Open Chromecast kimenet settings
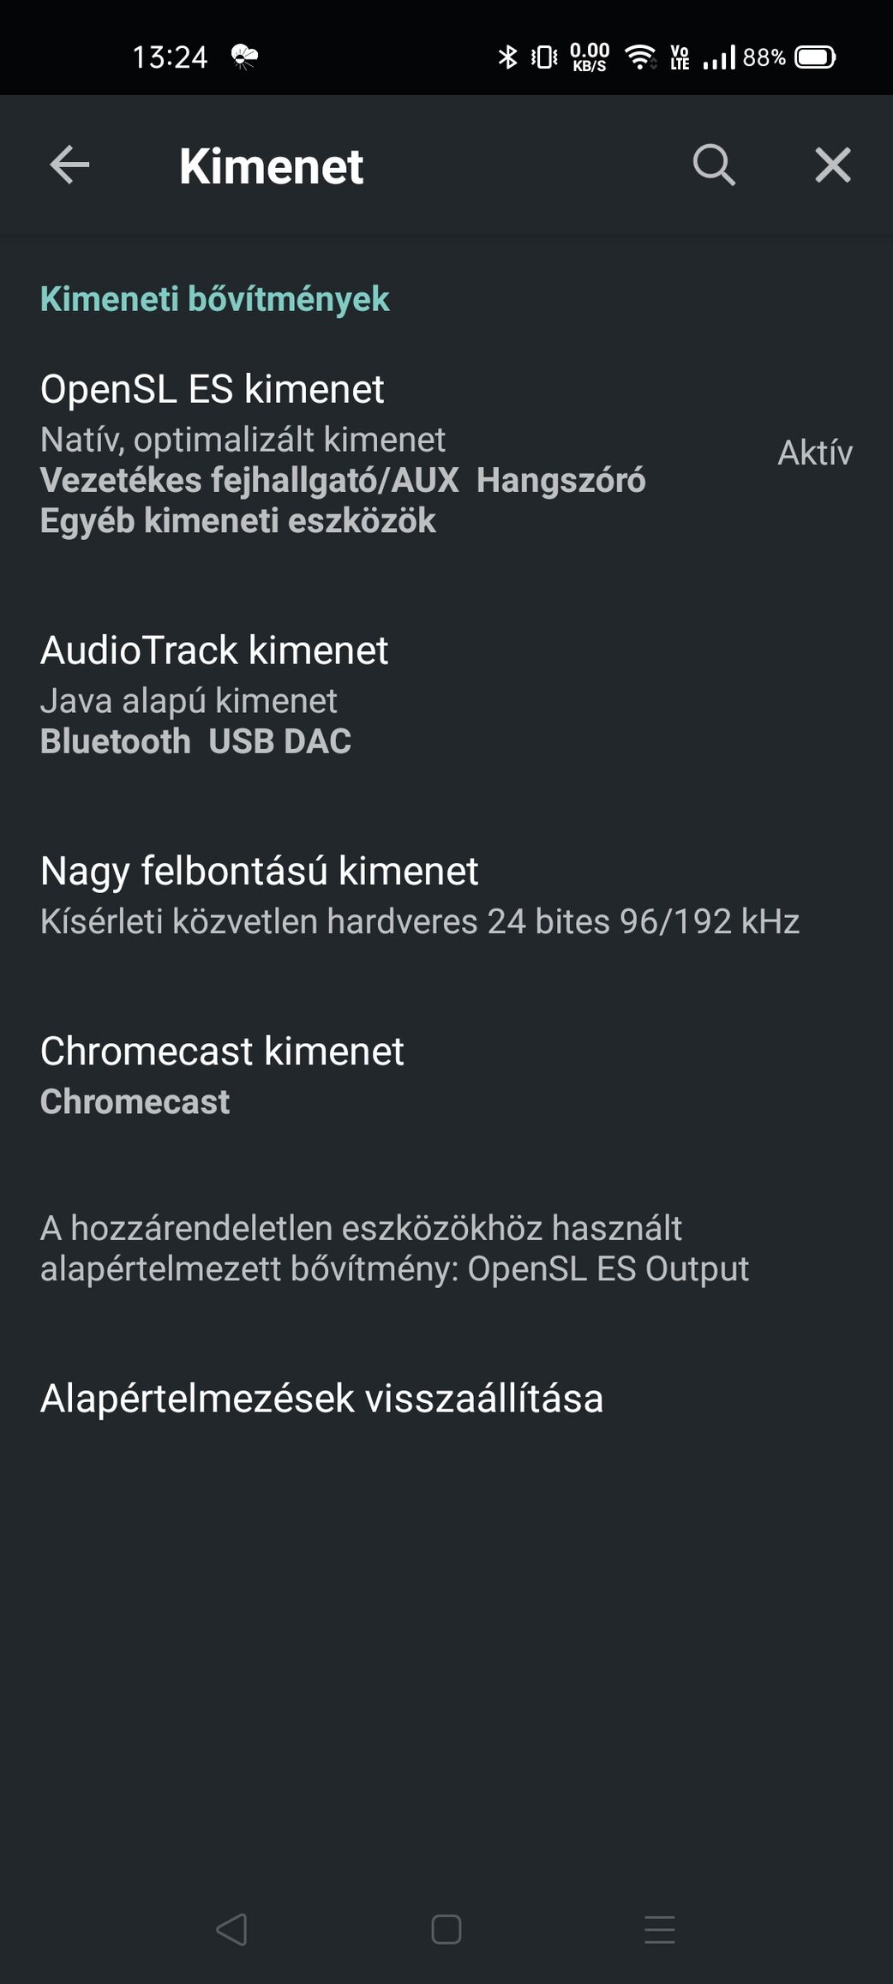 click(x=446, y=1075)
